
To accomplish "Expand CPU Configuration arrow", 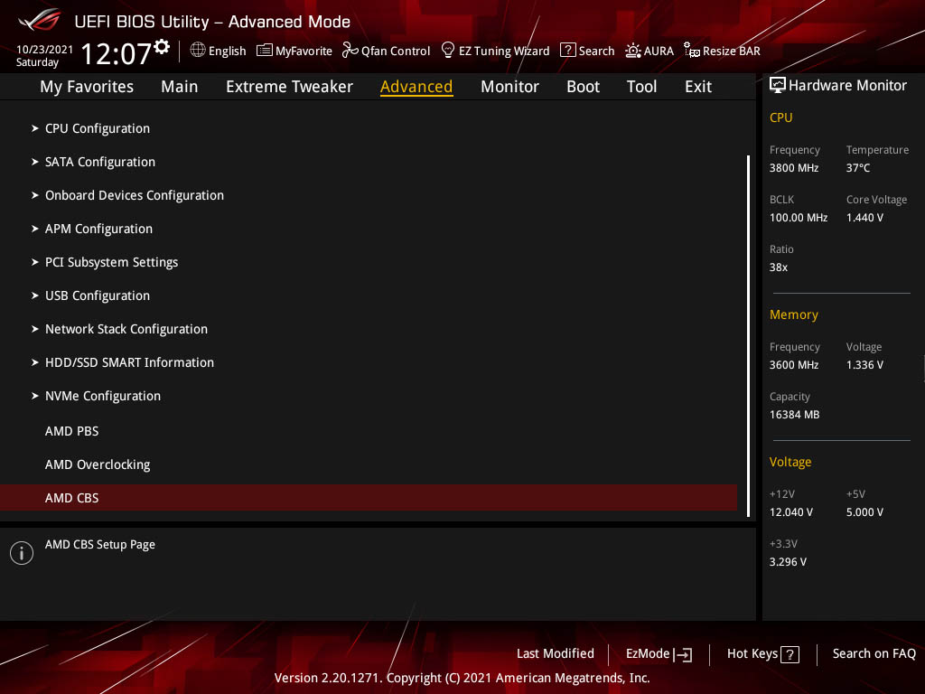I will (x=35, y=128).
